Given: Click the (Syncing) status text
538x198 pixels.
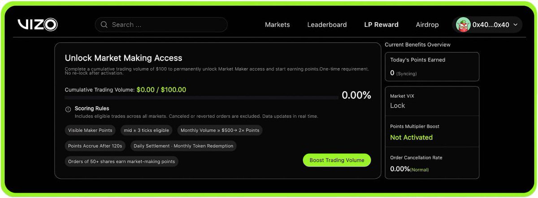Looking at the screenshot, I should 407,73.
